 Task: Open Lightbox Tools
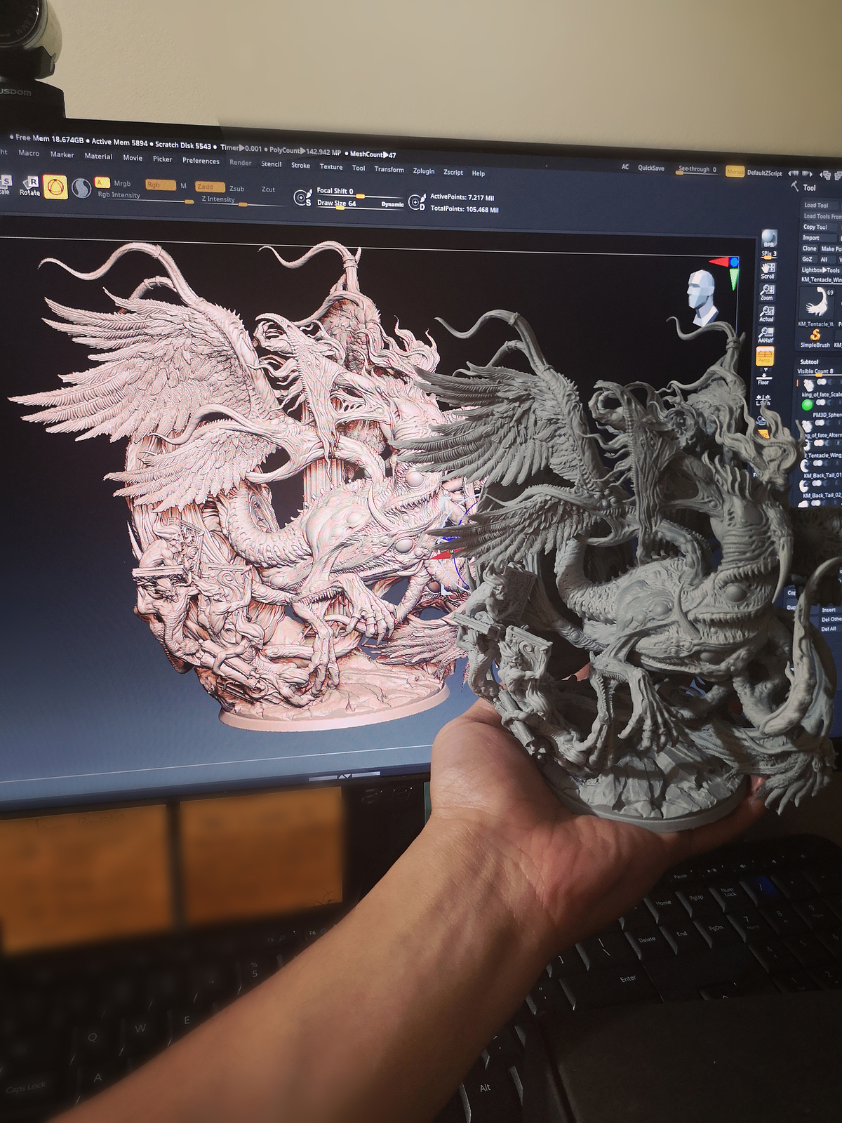coord(820,270)
